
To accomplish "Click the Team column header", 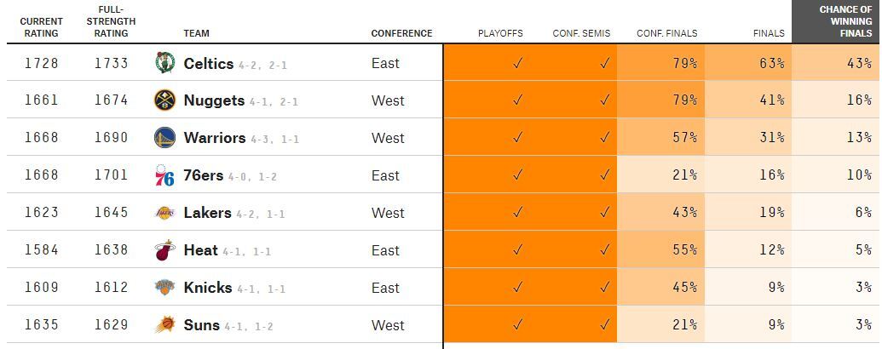I will coord(196,33).
